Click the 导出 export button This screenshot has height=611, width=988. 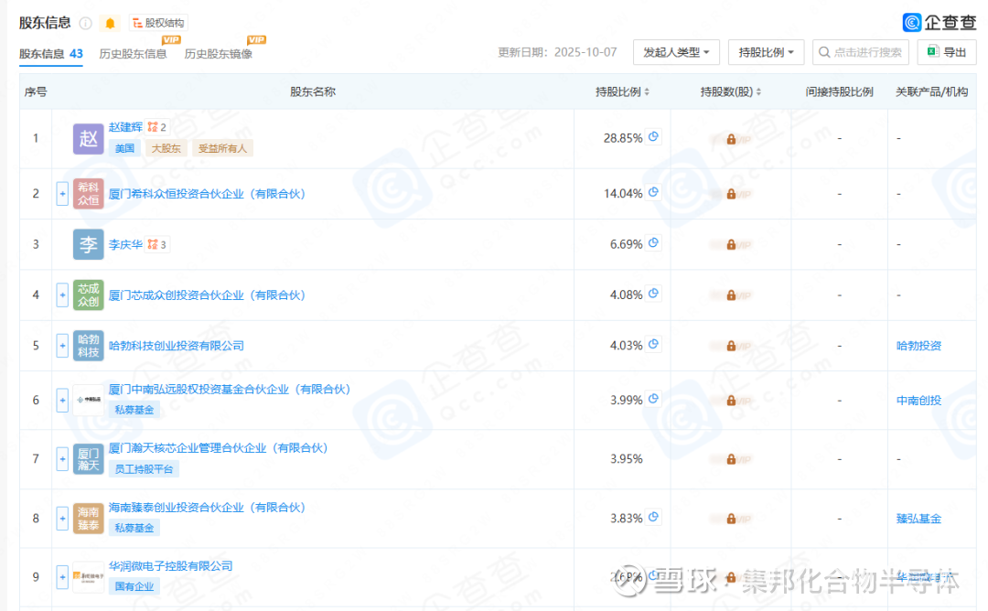(947, 52)
